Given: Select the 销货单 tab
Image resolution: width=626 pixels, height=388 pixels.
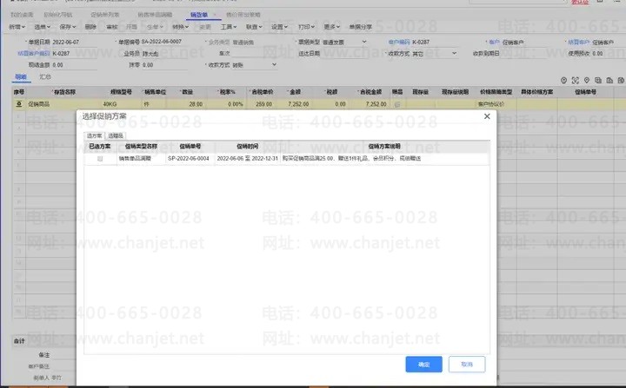Looking at the screenshot, I should pos(199,15).
